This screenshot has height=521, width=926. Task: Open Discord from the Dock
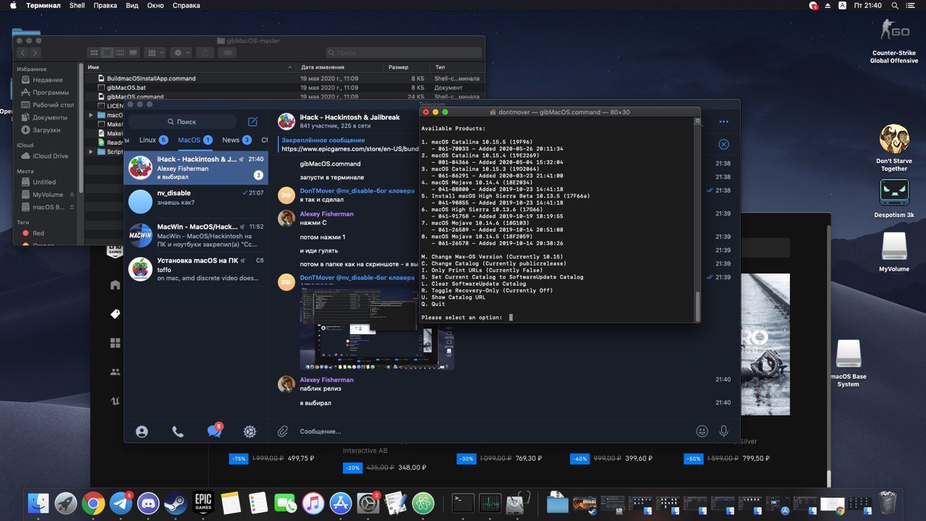(x=148, y=503)
